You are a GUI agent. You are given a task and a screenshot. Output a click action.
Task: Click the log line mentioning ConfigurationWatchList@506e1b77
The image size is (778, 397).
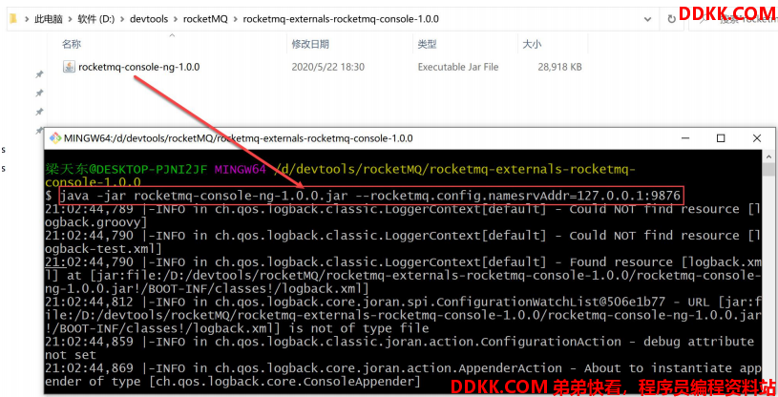click(x=403, y=315)
